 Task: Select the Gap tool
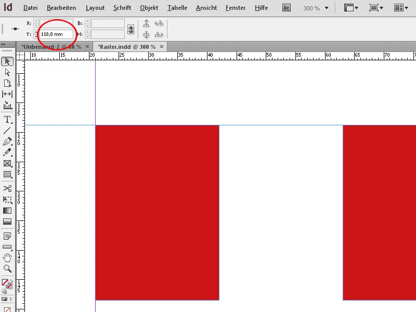coord(7,94)
